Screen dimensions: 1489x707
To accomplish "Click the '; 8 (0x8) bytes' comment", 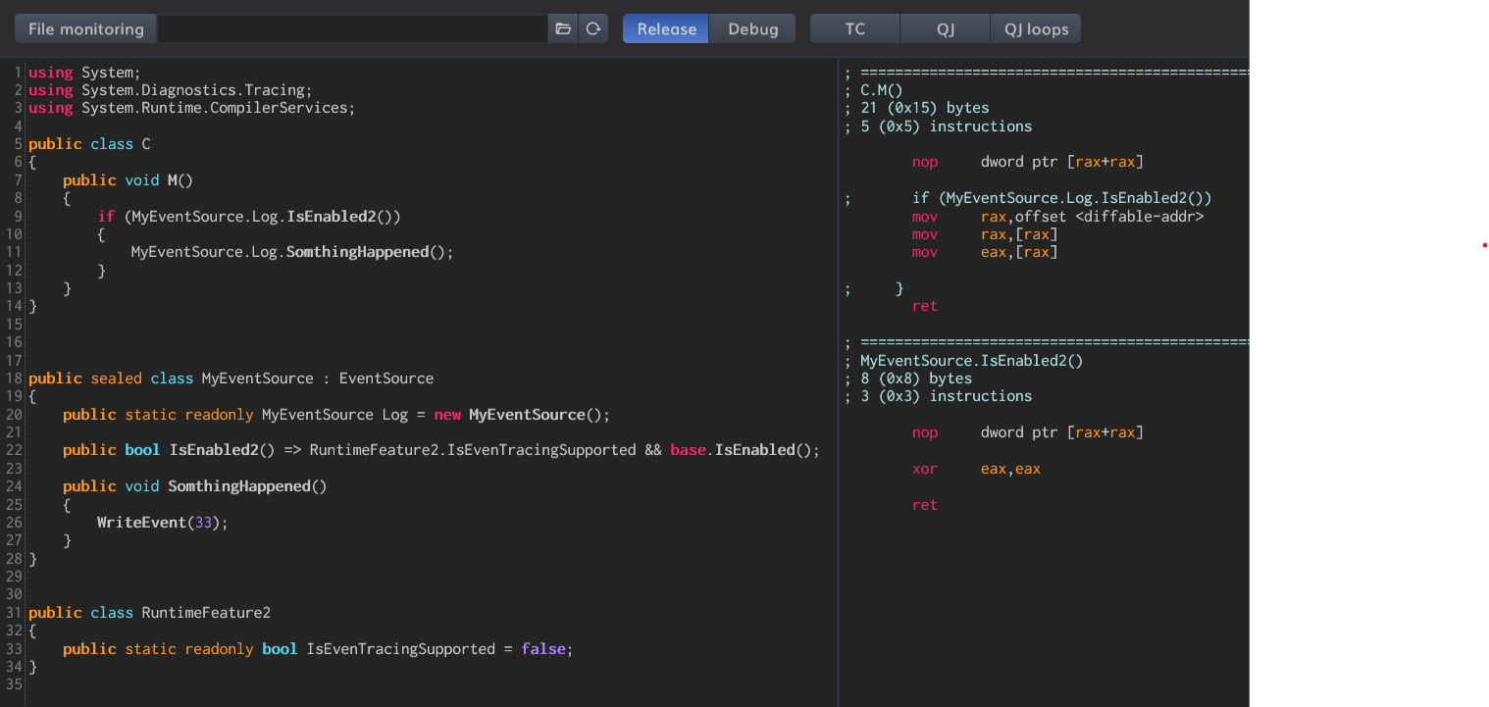I will (x=907, y=379).
